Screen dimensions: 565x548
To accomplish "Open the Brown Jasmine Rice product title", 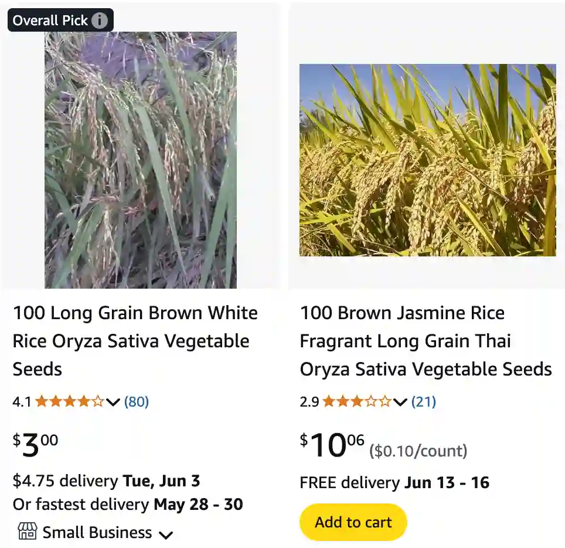I will coord(426,341).
